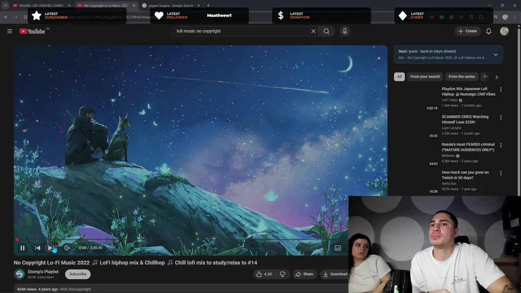
Task: Open the Stella Sun channel
Action: tap(449, 184)
